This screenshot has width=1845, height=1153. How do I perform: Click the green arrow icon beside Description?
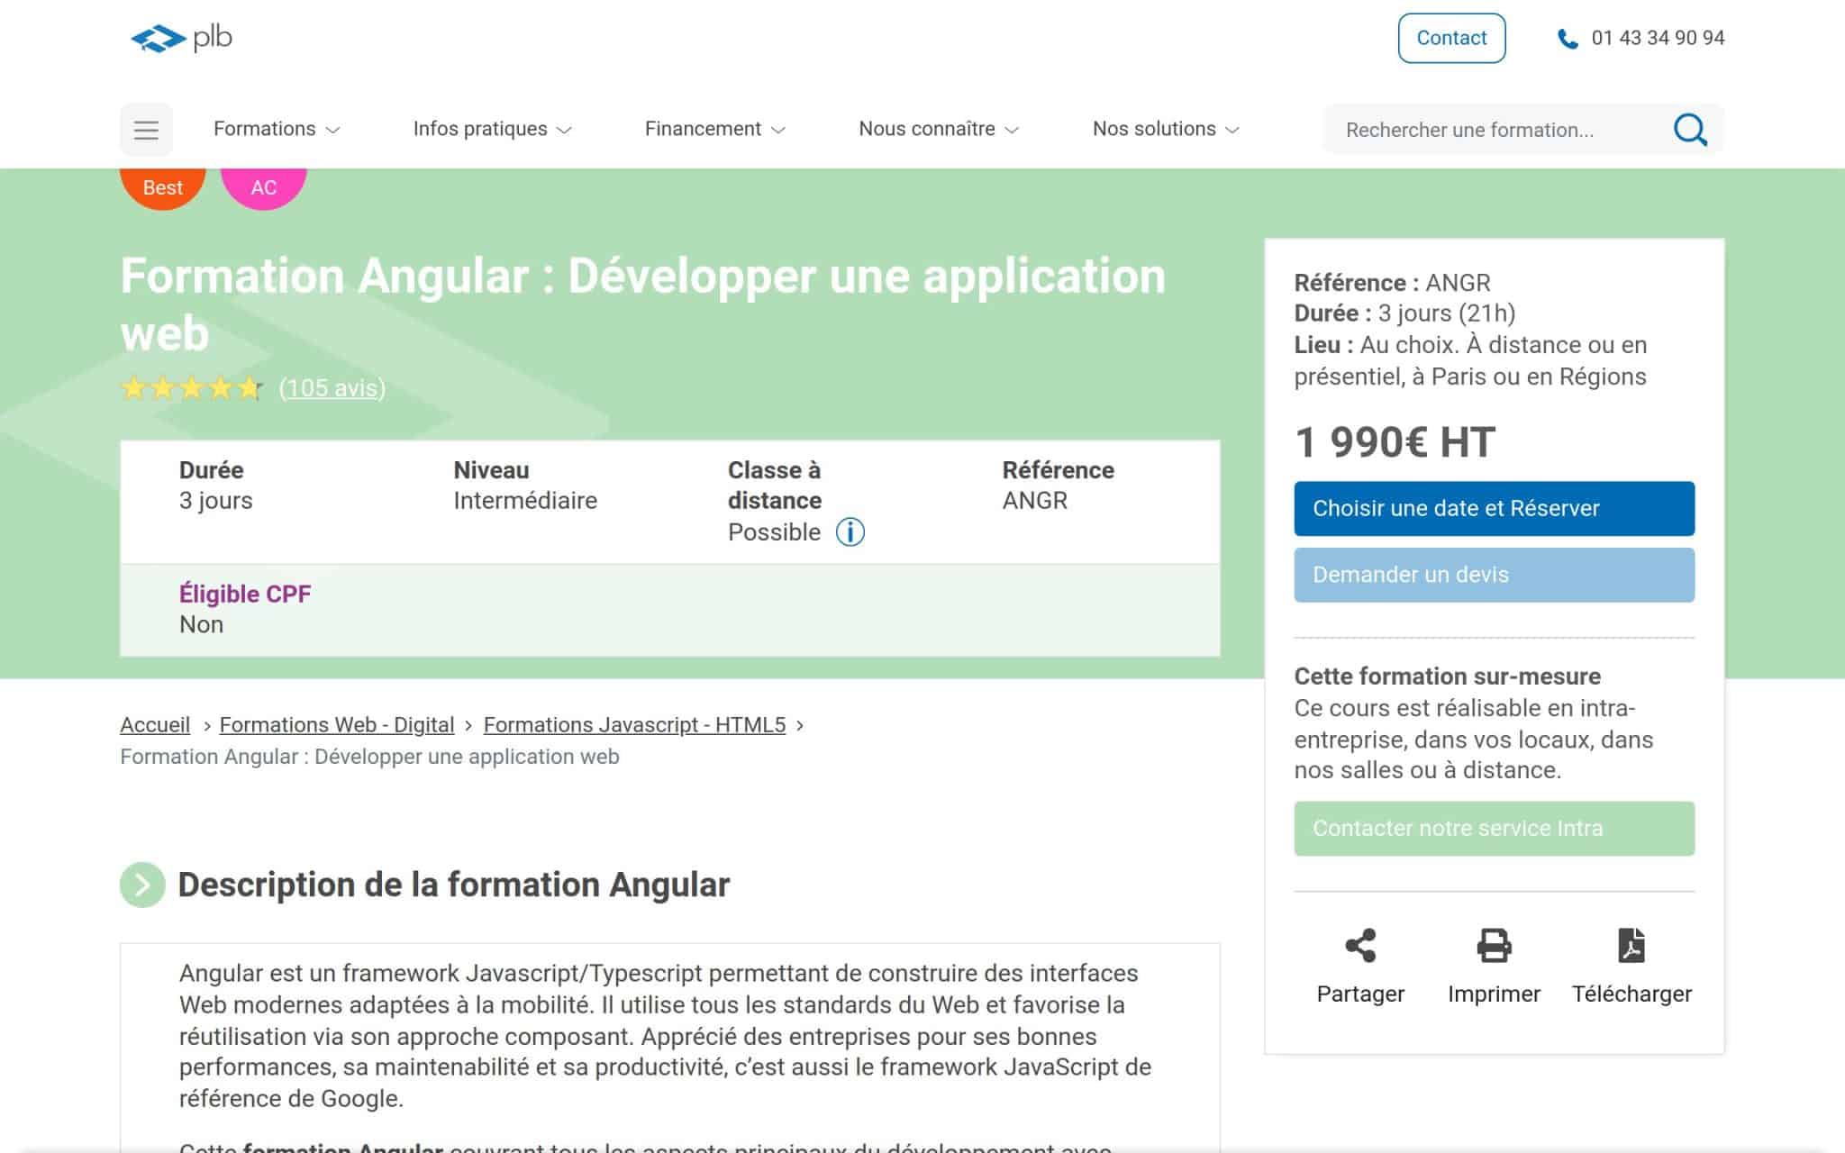(142, 885)
